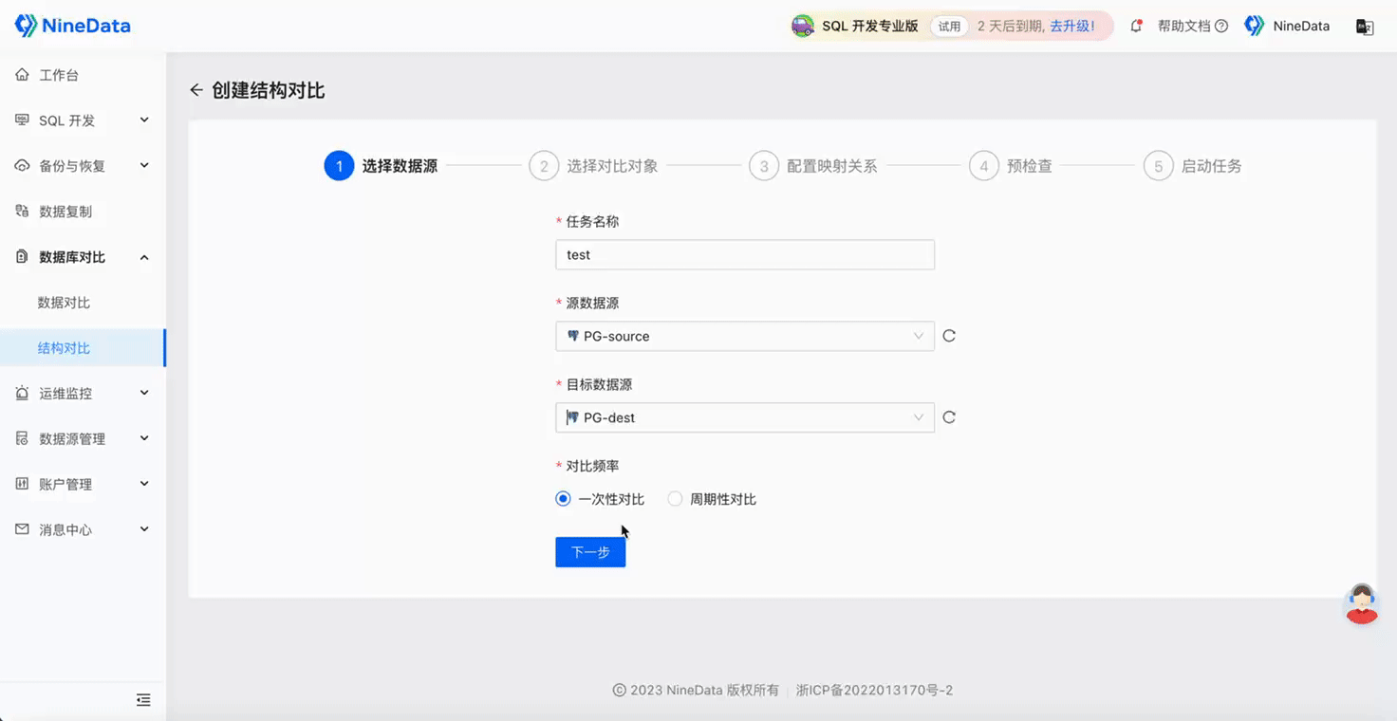The image size is (1397, 721).
Task: Click the car icon in SQL 开发专业版 banner
Action: pos(803,27)
